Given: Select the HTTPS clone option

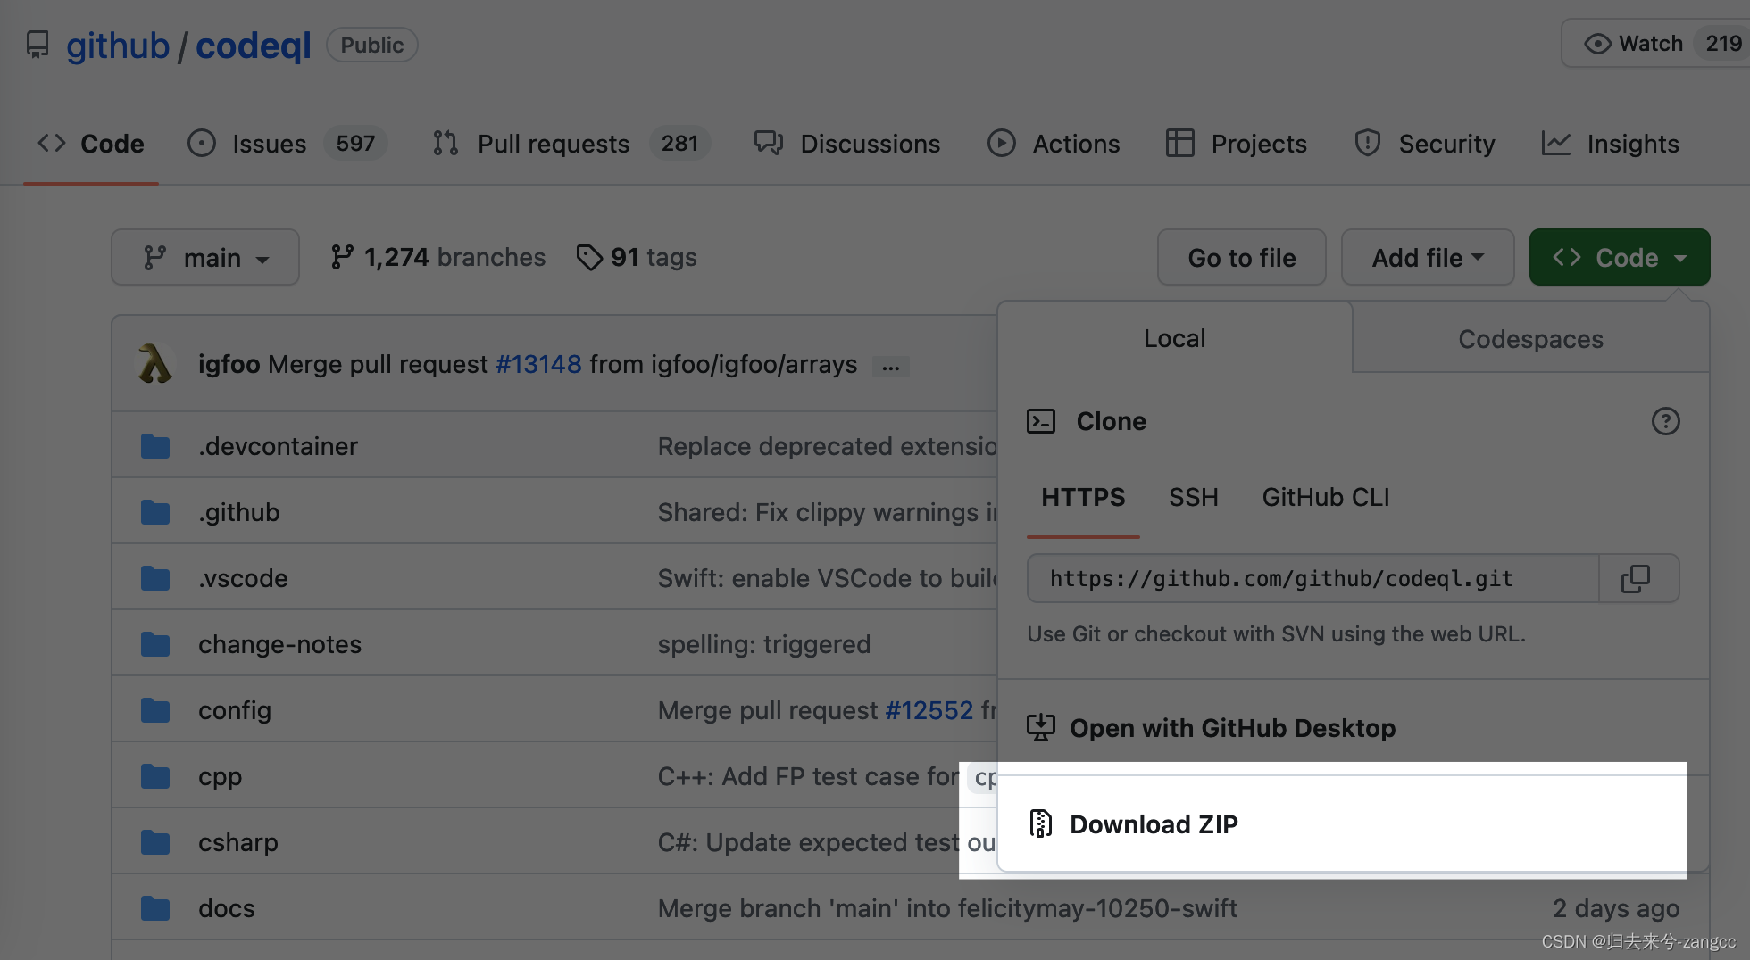Looking at the screenshot, I should coord(1083,497).
